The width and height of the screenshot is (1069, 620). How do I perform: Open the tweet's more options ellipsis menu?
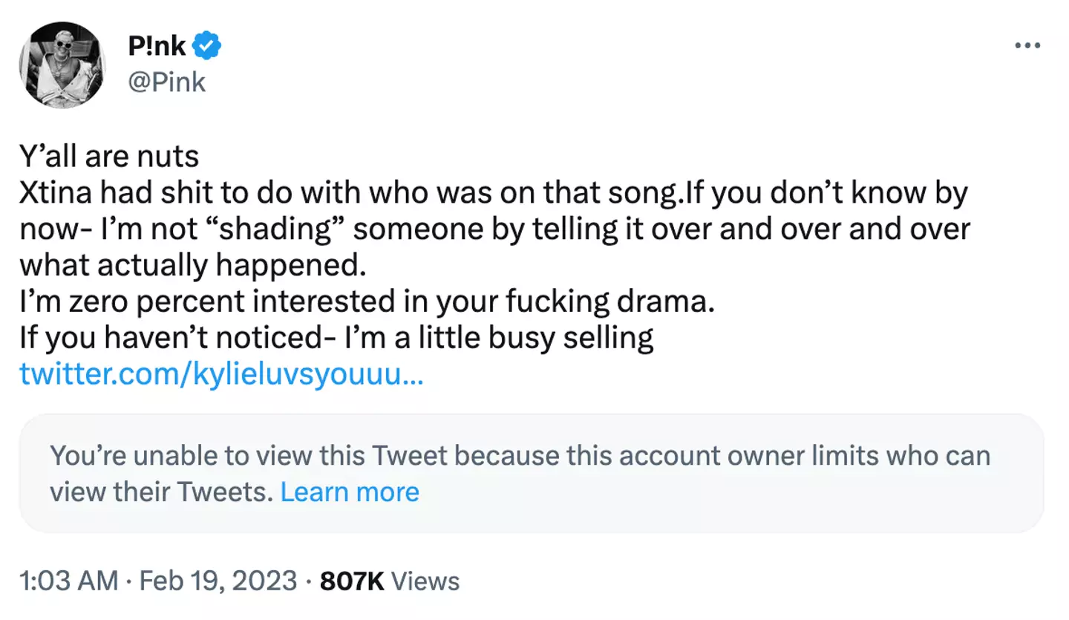[1027, 46]
